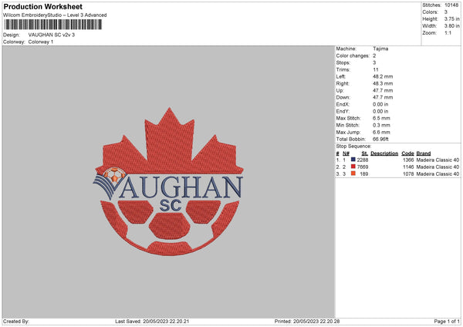Click the Created By label
Screen dimensions: 463x327
(16, 322)
